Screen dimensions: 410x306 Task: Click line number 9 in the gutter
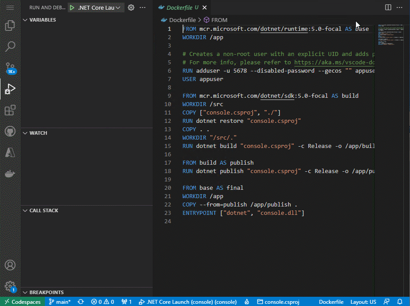[x=169, y=96]
